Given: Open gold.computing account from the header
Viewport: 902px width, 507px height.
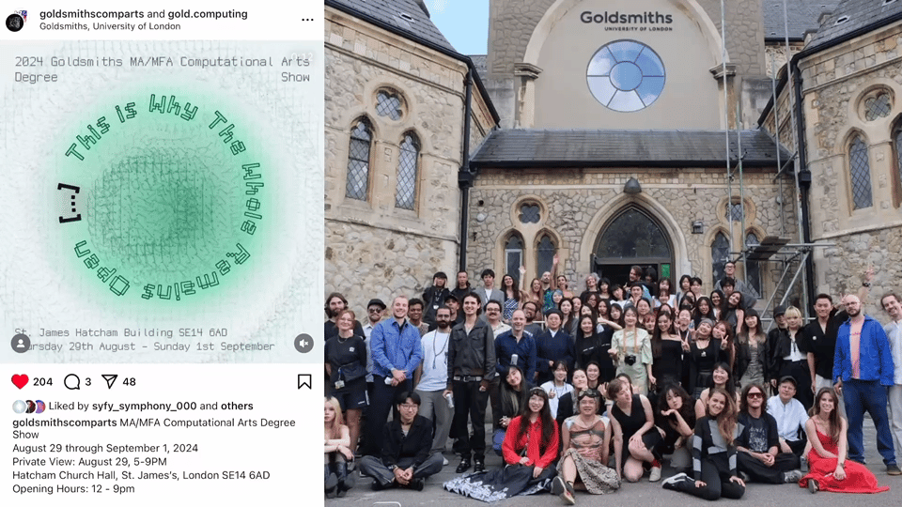Looking at the screenshot, I should tap(208, 14).
